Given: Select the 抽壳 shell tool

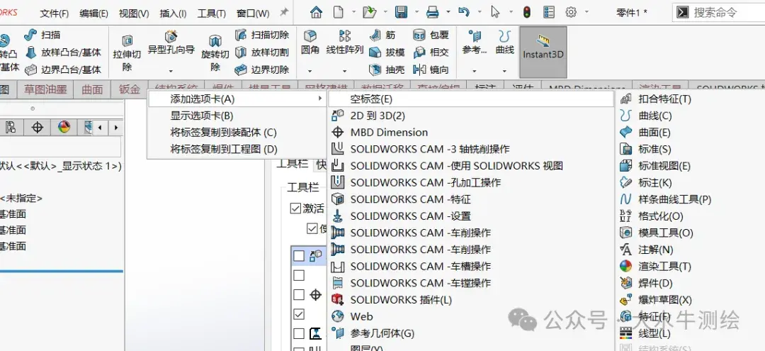Looking at the screenshot, I should point(387,69).
